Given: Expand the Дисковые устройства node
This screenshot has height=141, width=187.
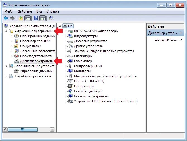Looking at the screenshot, I should [65, 41].
